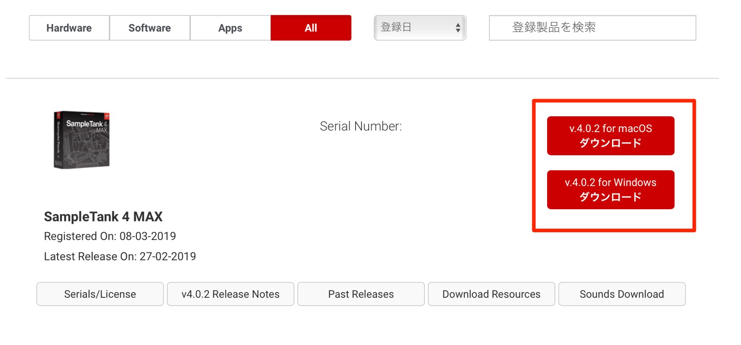
Task: Open Download Resources
Action: point(491,294)
